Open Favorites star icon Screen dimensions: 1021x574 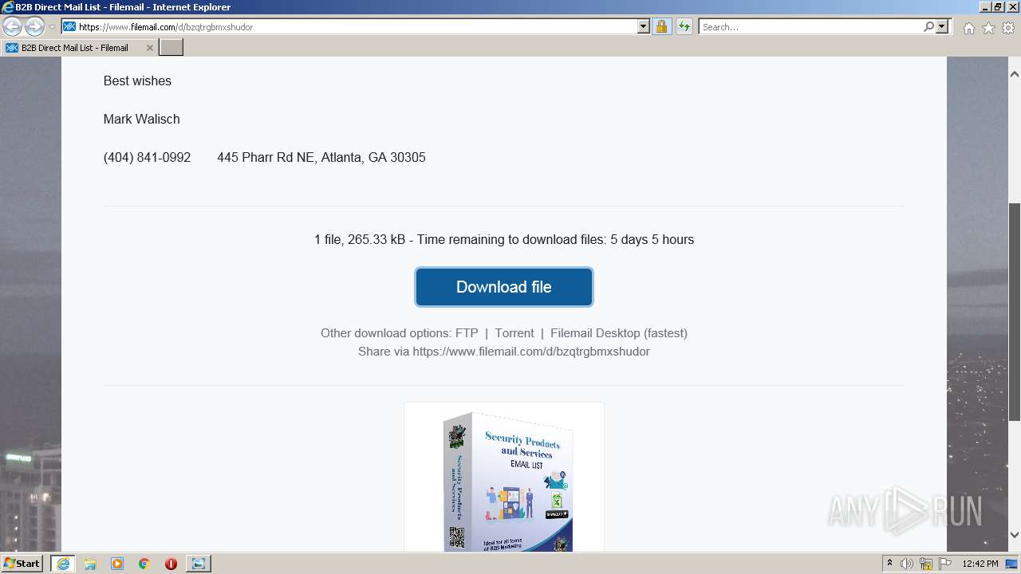click(x=988, y=28)
